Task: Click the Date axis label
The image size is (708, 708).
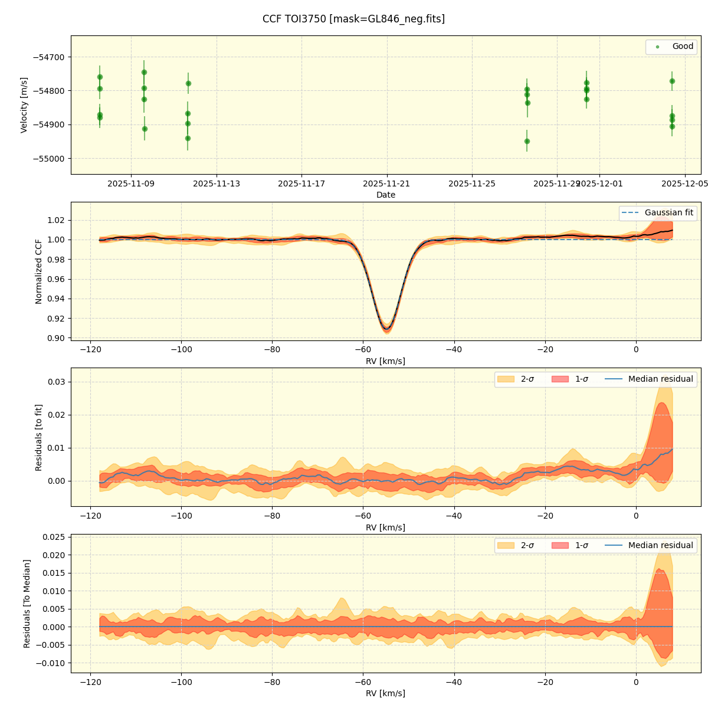Action: 385,195
